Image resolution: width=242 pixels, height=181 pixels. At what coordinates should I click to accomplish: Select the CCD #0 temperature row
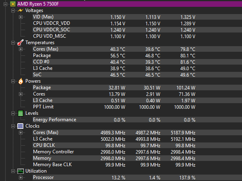pyautogui.click(x=137, y=62)
